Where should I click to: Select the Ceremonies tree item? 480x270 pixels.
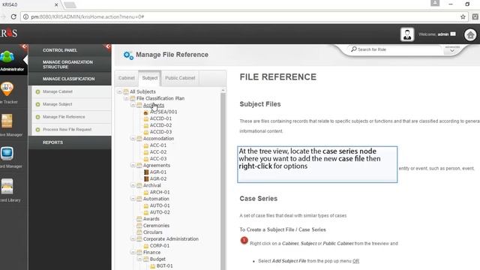click(156, 226)
